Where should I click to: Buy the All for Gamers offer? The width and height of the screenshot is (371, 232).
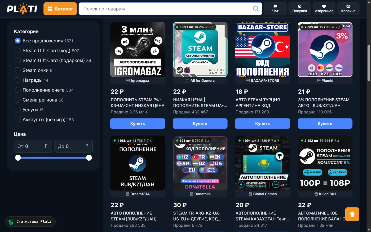200,124
